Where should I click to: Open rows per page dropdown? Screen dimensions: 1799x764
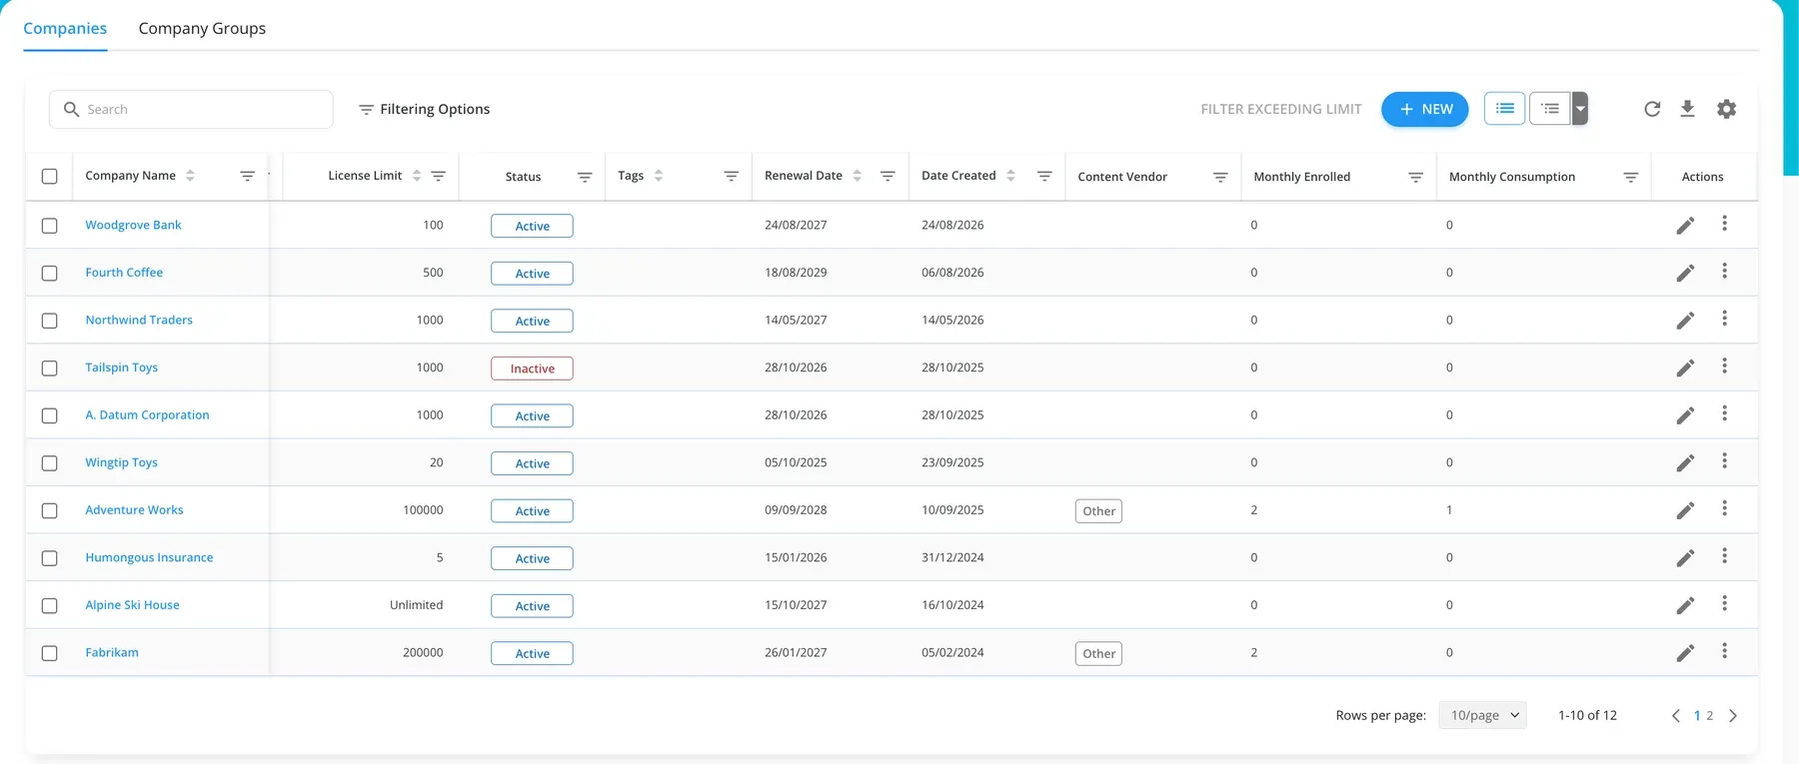point(1482,715)
